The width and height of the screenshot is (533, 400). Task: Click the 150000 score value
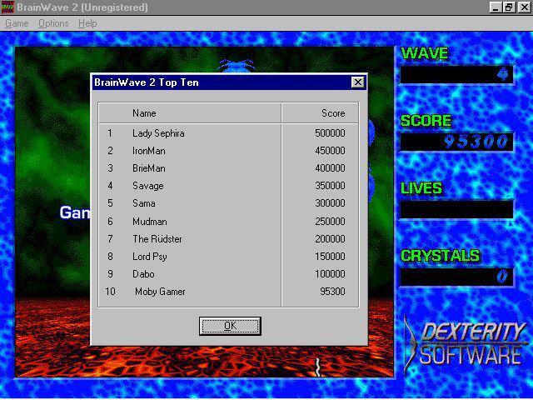pyautogui.click(x=330, y=257)
